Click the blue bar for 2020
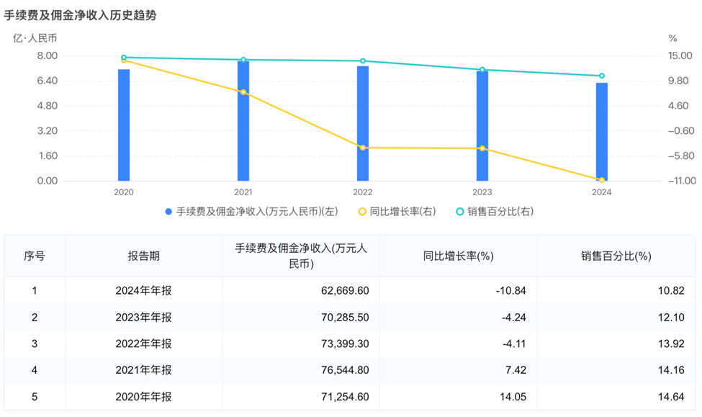This screenshot has width=702, height=417. coord(124,125)
